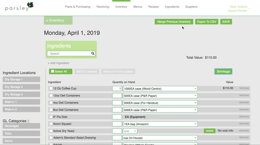Screen dimensions: 260x145
Task: Go to the Recipes menu
Action: tap(153, 7)
